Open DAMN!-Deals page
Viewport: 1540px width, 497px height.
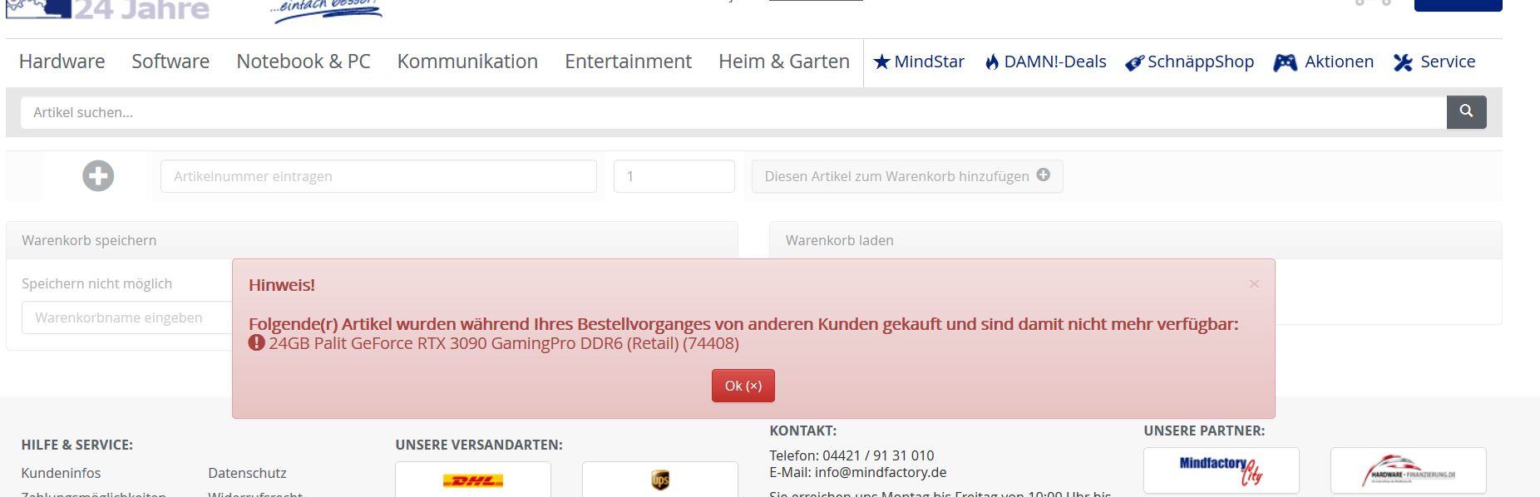(1054, 62)
